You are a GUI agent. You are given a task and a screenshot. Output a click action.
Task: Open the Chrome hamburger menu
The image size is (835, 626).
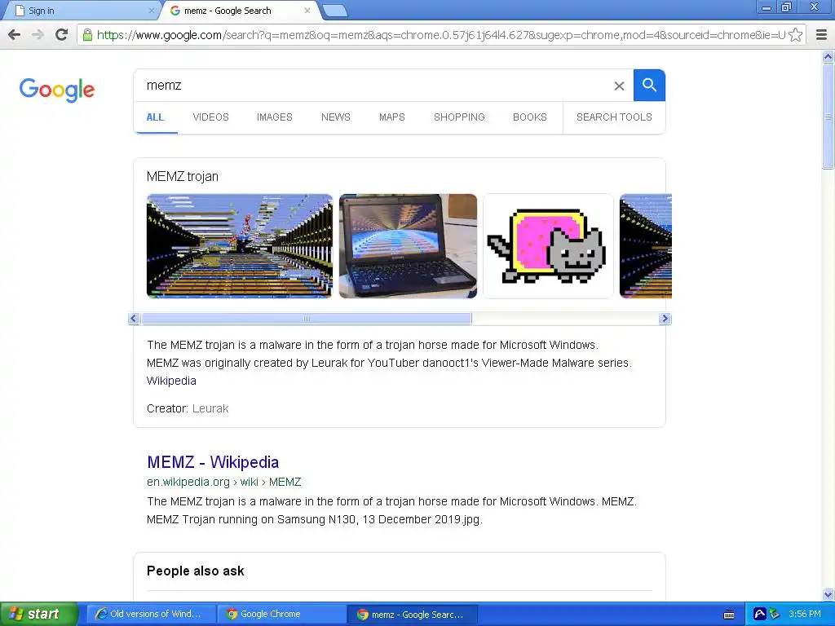point(821,35)
